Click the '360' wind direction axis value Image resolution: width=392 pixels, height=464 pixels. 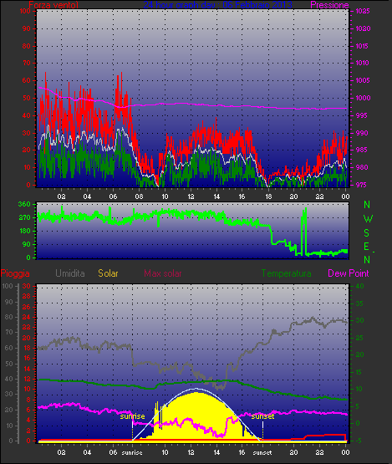click(24, 204)
